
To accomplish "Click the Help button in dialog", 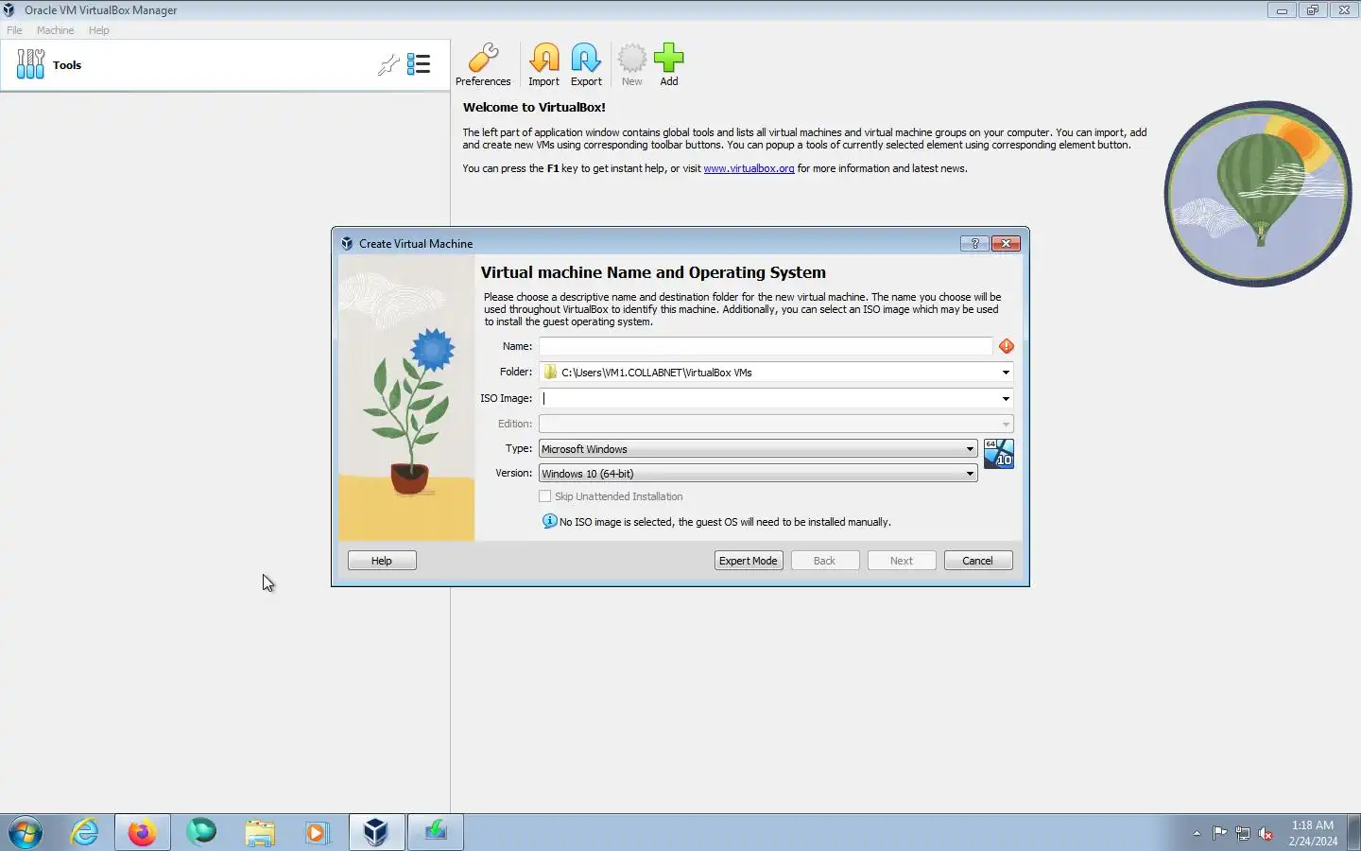I will point(382,561).
